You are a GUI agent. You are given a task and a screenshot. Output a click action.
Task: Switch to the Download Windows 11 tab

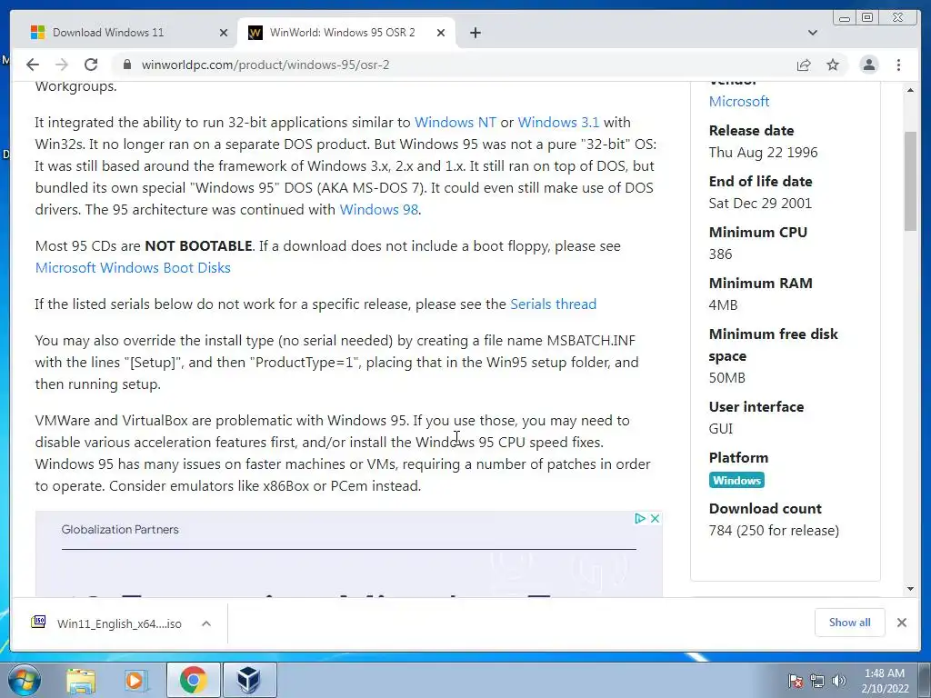point(127,33)
